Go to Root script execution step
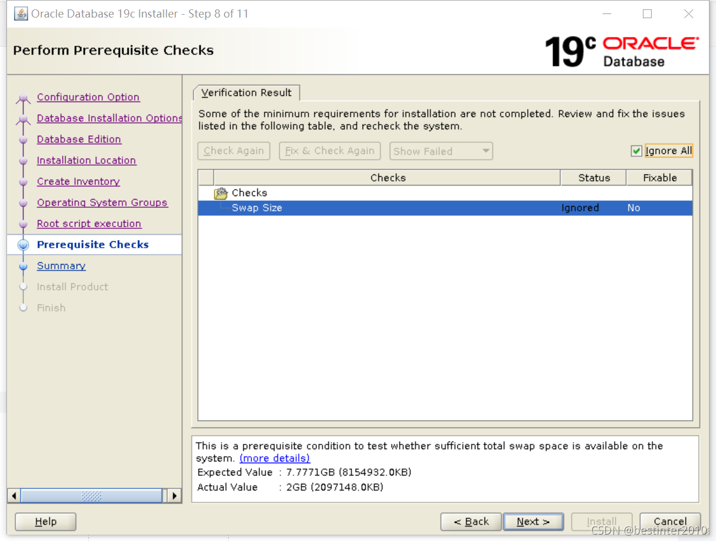This screenshot has height=541, width=716. click(89, 224)
